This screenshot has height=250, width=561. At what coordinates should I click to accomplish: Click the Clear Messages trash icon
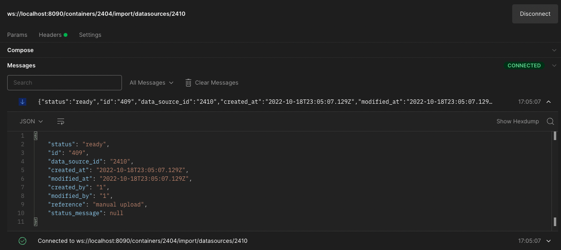[x=188, y=83]
